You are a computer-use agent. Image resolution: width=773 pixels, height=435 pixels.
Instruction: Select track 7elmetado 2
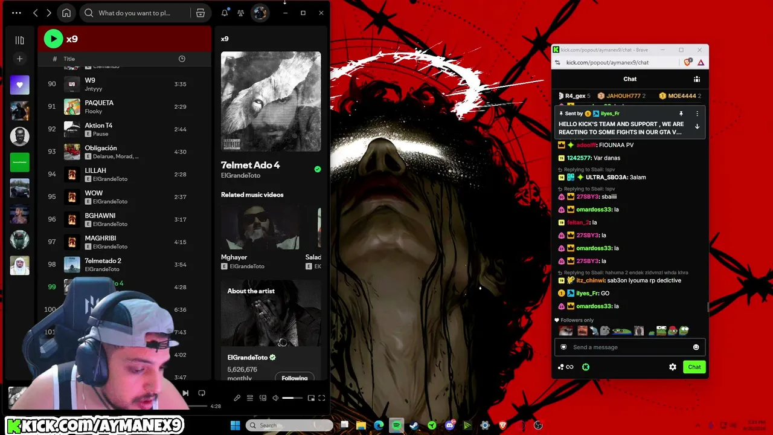[124, 265]
